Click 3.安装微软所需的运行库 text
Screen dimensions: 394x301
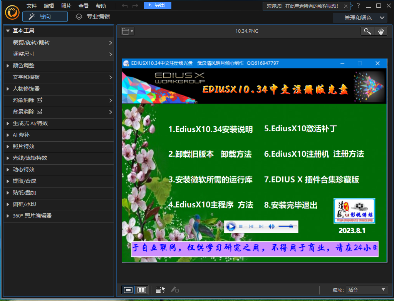click(x=210, y=180)
